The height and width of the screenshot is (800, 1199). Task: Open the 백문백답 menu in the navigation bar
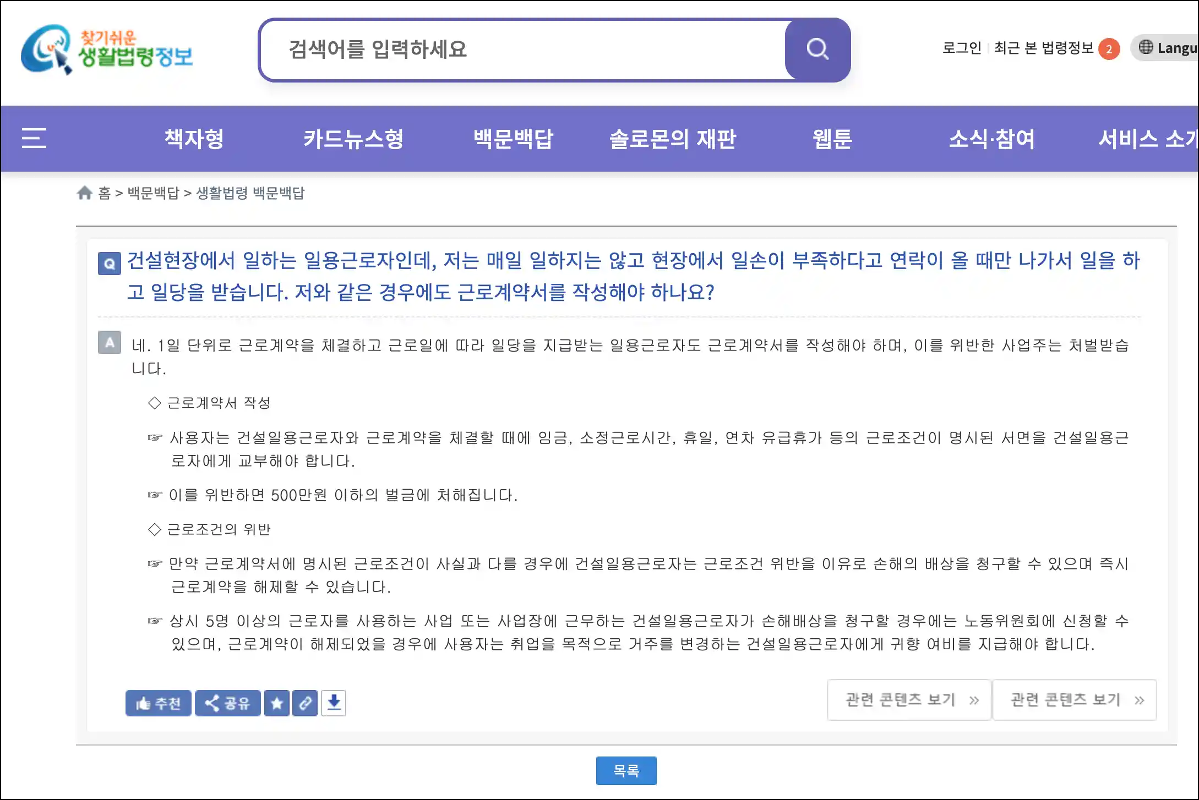click(x=513, y=139)
